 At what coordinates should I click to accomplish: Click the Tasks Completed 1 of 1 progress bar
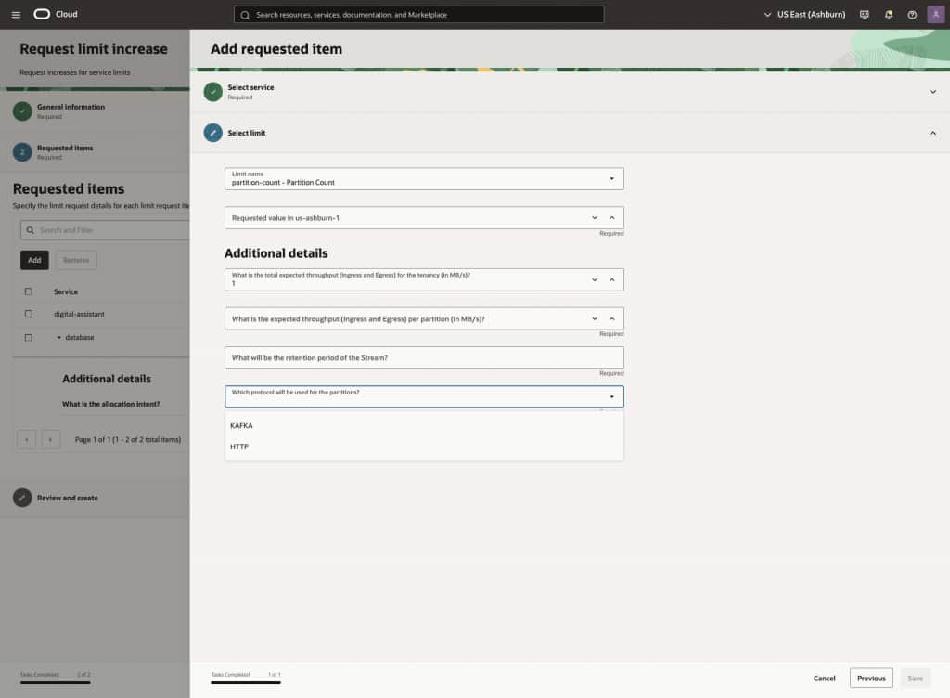[246, 683]
